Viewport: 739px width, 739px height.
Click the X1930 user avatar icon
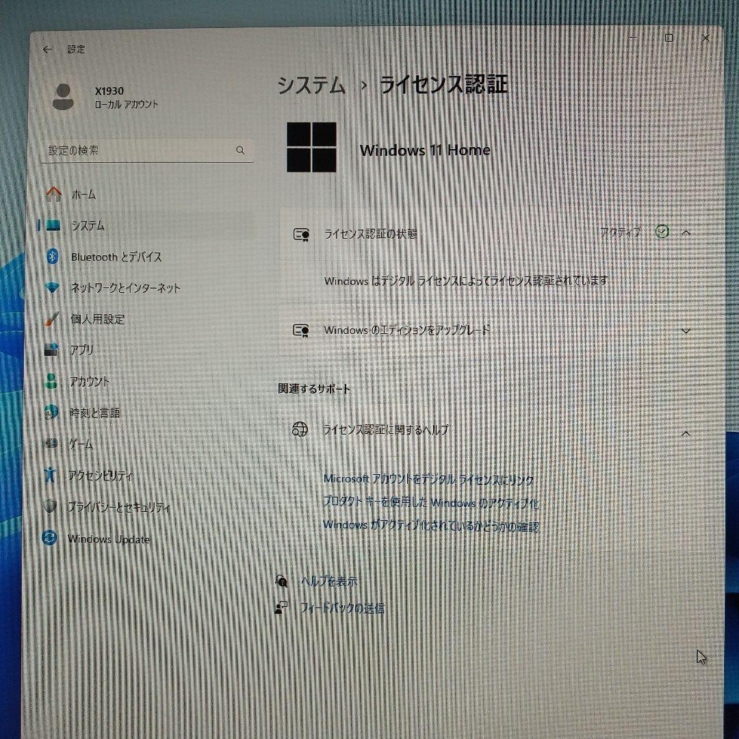point(63,96)
